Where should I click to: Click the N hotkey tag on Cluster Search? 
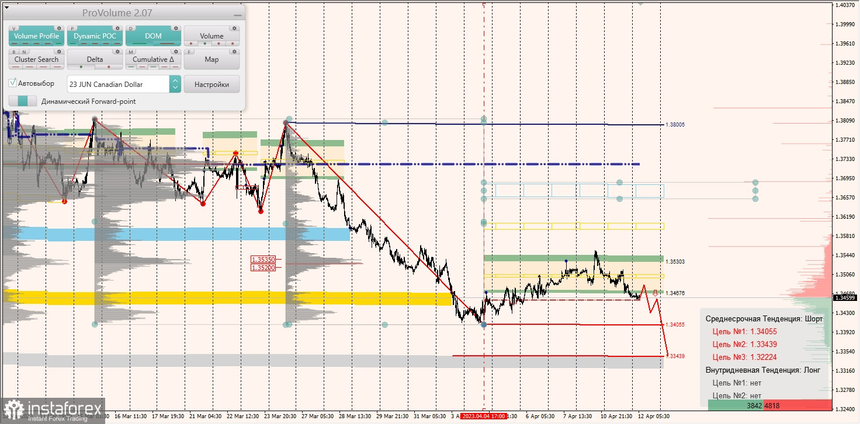(x=24, y=52)
